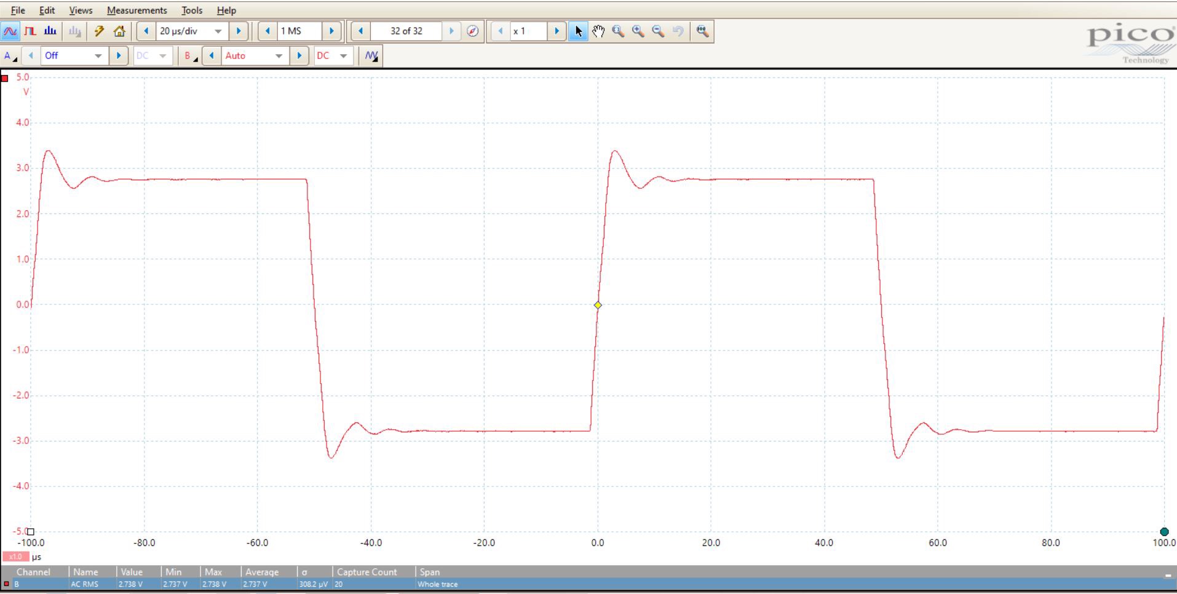Switch to Spectrum mode icon
Viewport: 1177px width, 594px height.
click(x=50, y=31)
